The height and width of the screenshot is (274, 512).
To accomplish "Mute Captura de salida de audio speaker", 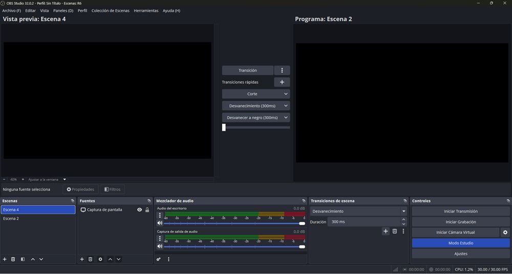I will coord(160,246).
